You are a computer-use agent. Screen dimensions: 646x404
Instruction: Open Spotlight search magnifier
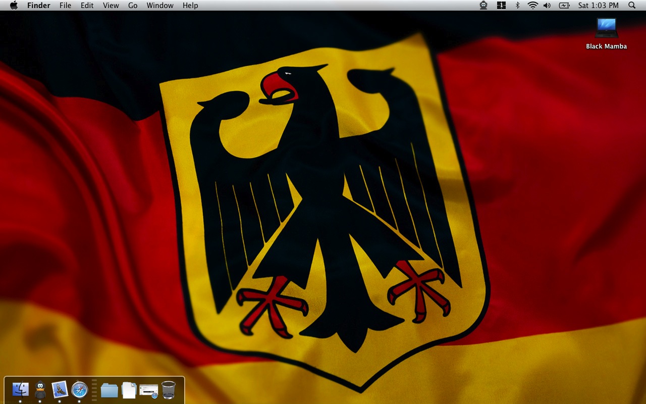click(x=632, y=6)
